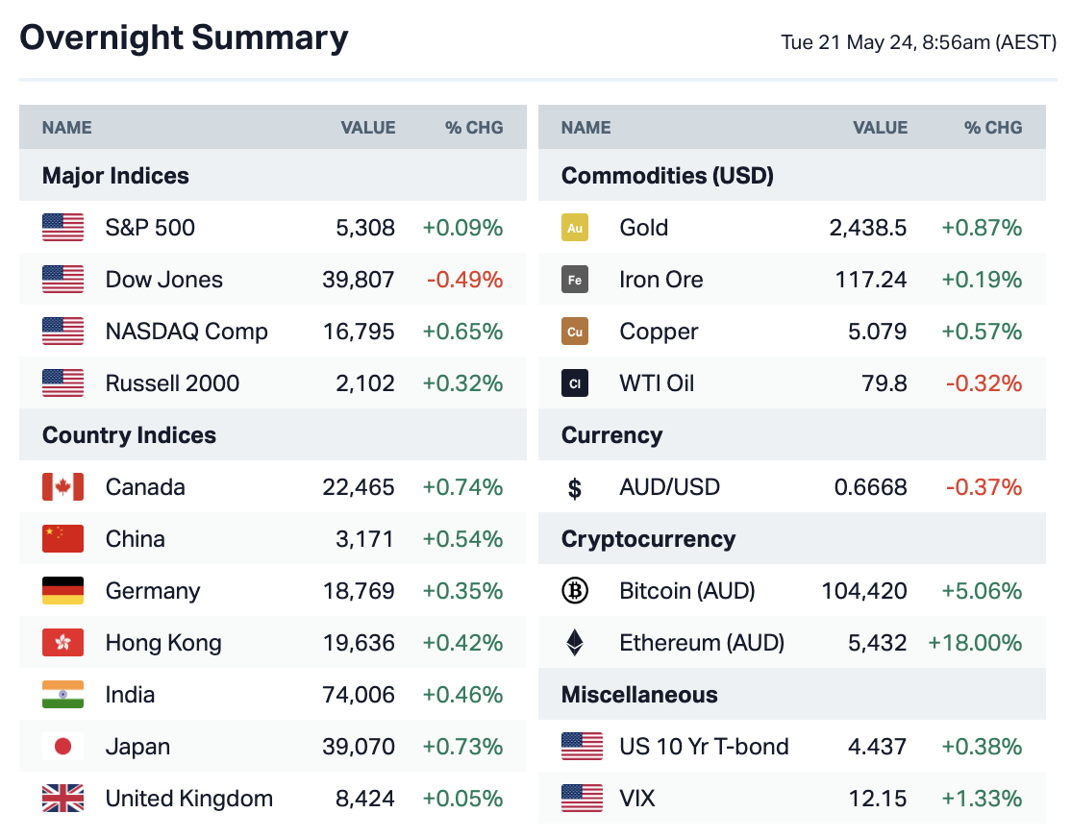1071x838 pixels.
Task: Click the Bitcoin logo icon
Action: pos(575,591)
